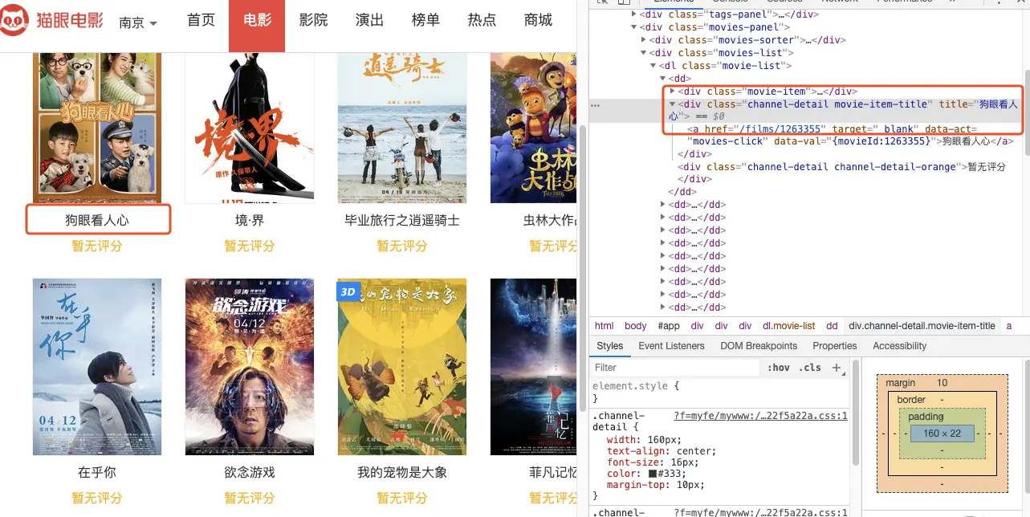Click the ellipsis beside the selected DOM node
This screenshot has width=1030, height=517.
pyautogui.click(x=595, y=105)
